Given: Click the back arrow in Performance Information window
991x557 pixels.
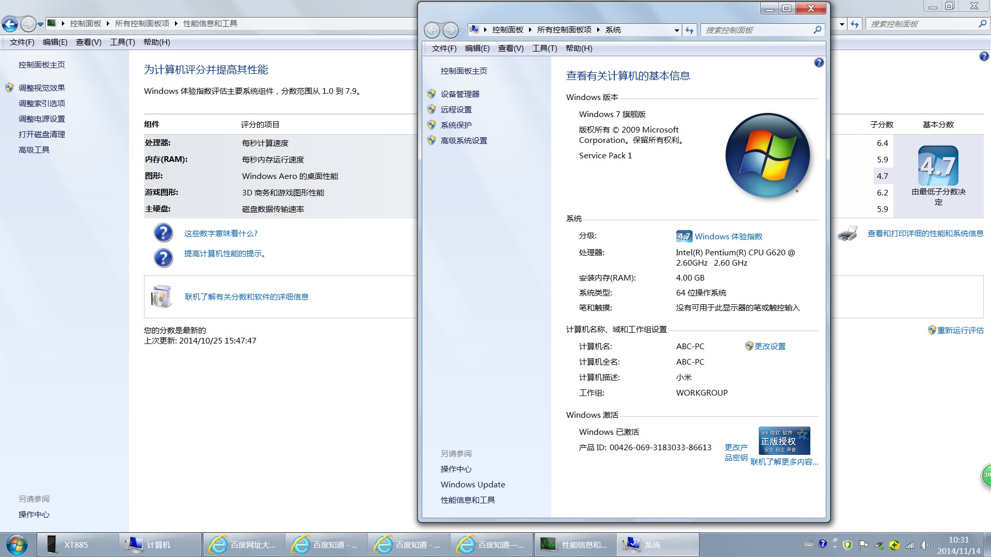Looking at the screenshot, I should pyautogui.click(x=10, y=24).
